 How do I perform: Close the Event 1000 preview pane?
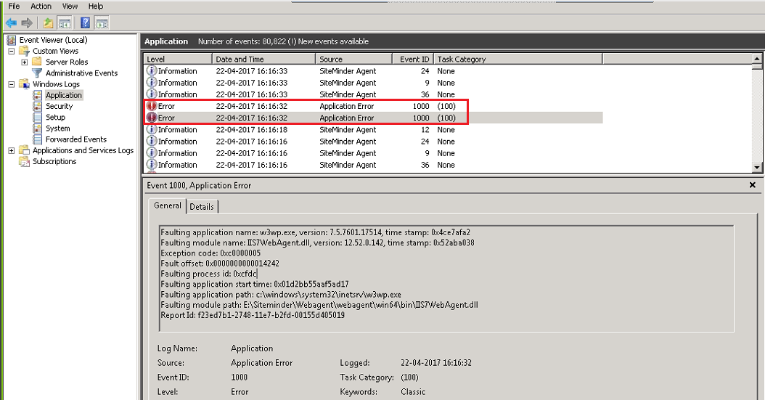coord(753,185)
